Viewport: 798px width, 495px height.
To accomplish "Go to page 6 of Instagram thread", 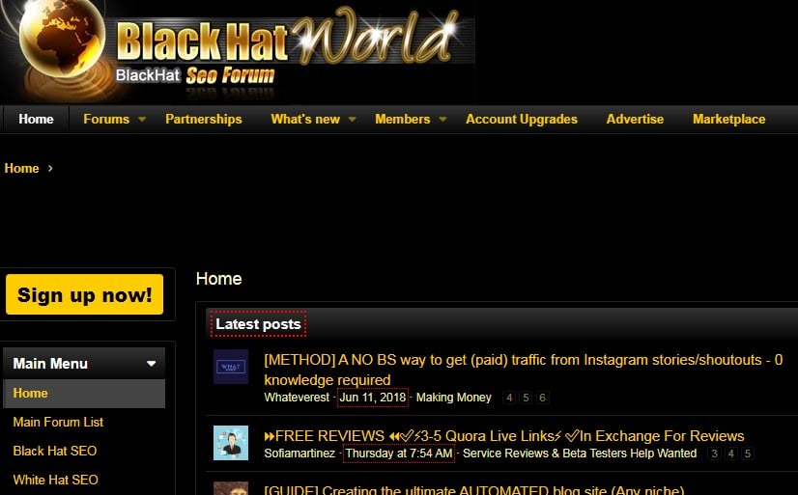I will (543, 398).
